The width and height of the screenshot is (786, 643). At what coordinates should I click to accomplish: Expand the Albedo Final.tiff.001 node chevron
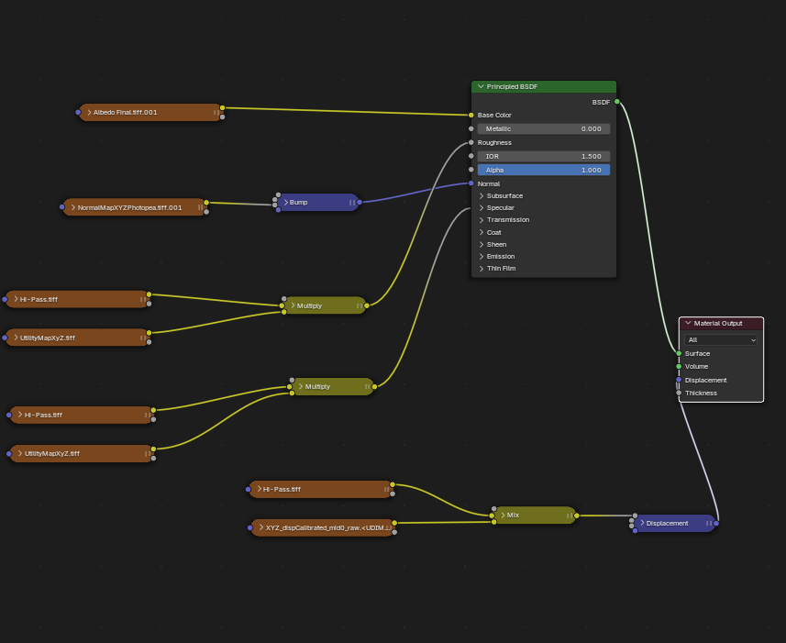pos(89,112)
